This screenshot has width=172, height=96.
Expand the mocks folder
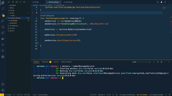(13, 15)
